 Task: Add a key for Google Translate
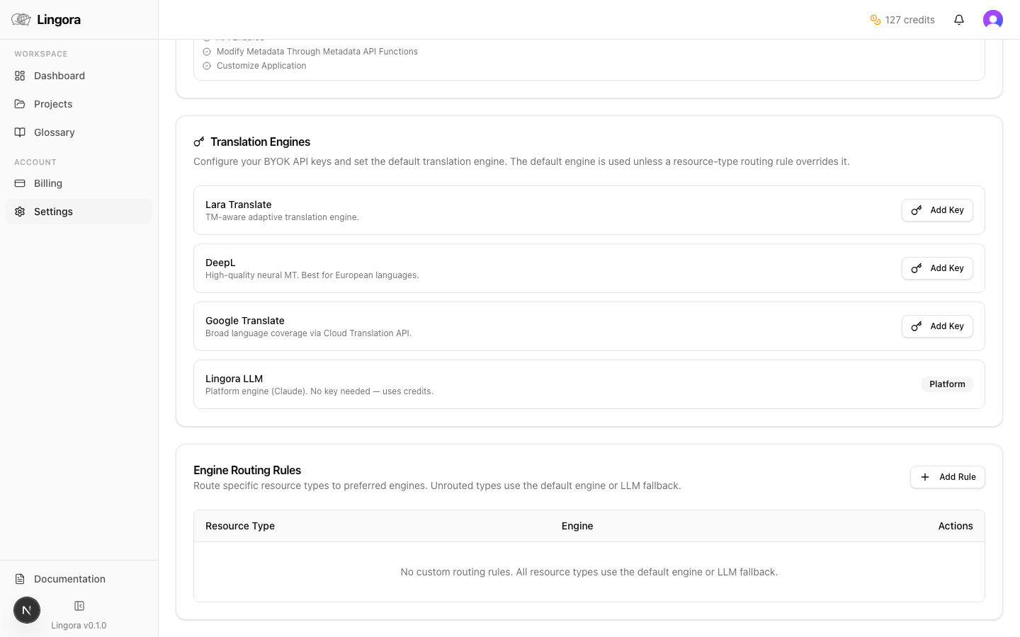click(937, 326)
